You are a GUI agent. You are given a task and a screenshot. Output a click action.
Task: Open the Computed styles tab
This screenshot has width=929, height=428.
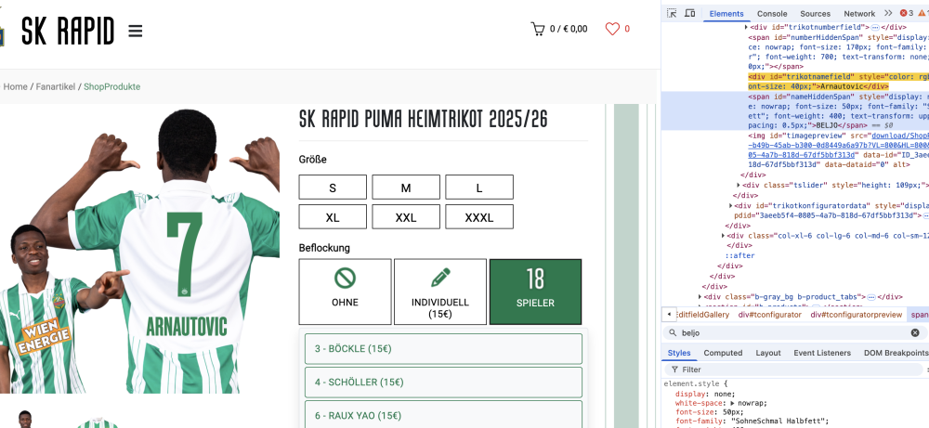pyautogui.click(x=723, y=353)
